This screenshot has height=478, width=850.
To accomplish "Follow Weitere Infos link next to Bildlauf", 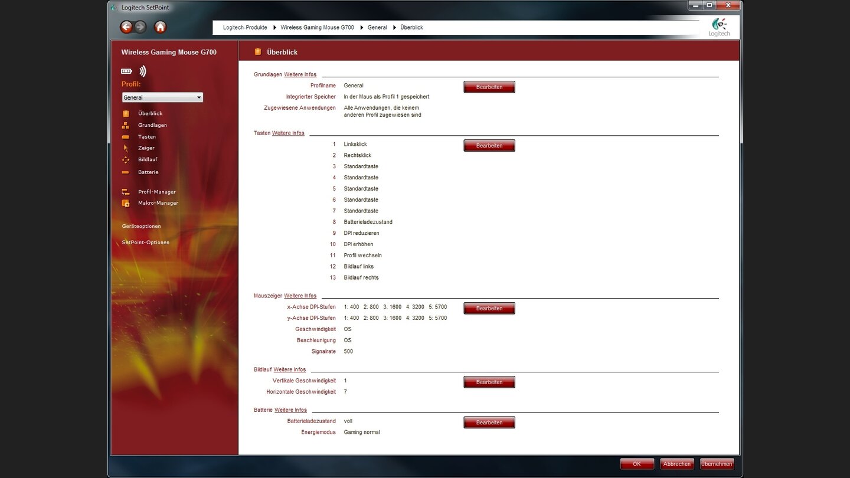I will point(290,369).
